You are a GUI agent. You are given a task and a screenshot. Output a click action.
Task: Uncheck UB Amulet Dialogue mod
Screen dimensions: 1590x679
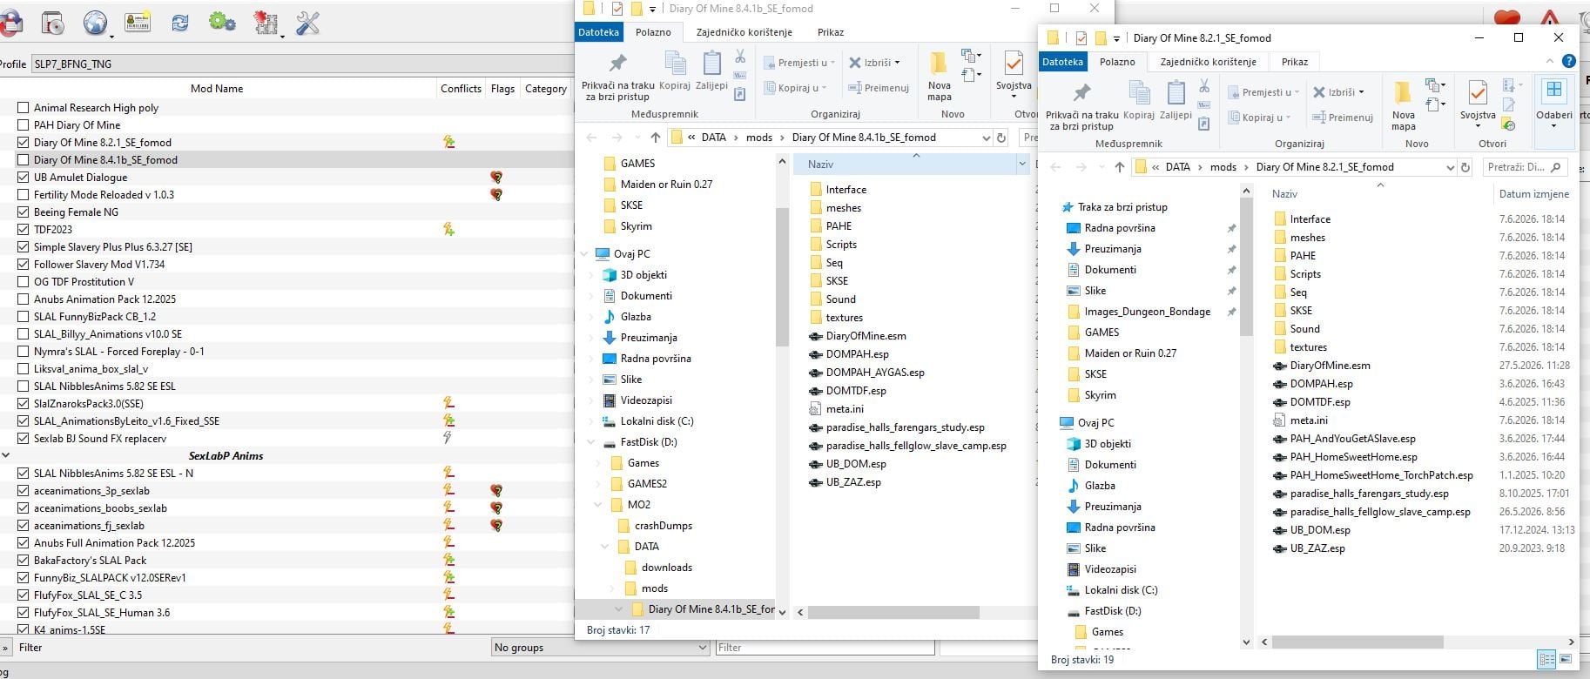pyautogui.click(x=24, y=178)
